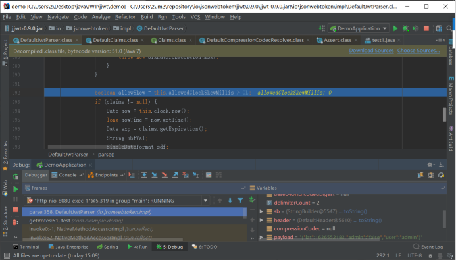Image resolution: width=456 pixels, height=260 pixels.
Task: Open the Console tab in Debug panel
Action: click(68, 175)
